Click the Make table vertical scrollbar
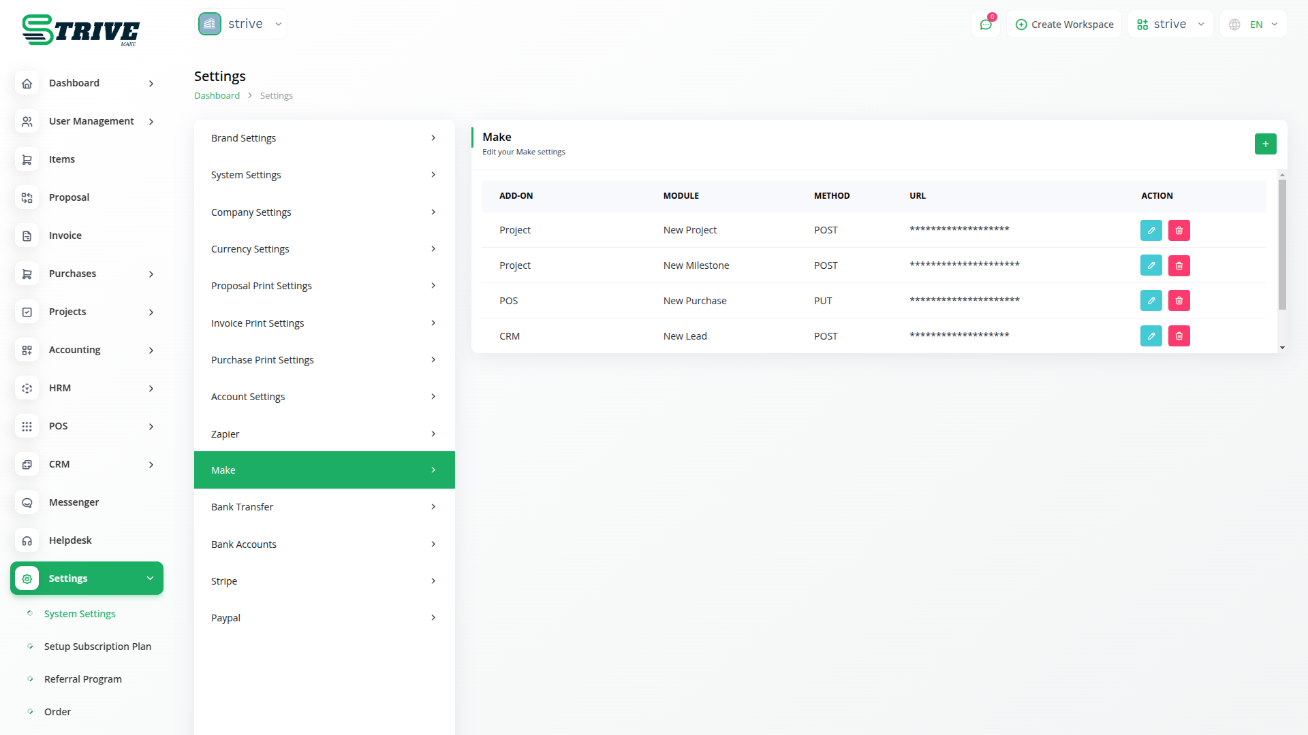 pyautogui.click(x=1282, y=245)
